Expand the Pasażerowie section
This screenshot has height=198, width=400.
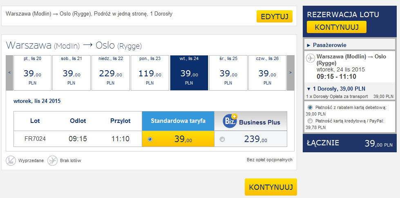[349, 45]
